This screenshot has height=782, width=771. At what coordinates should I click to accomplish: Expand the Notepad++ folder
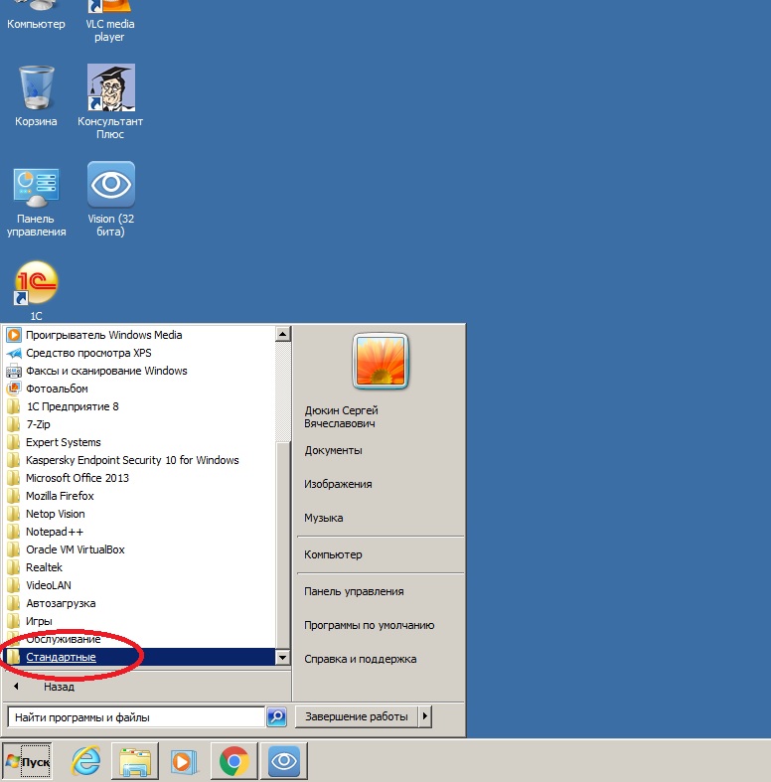139,532
